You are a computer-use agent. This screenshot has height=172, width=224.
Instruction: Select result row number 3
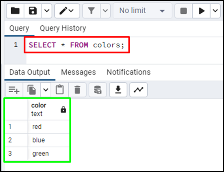tap(16, 153)
